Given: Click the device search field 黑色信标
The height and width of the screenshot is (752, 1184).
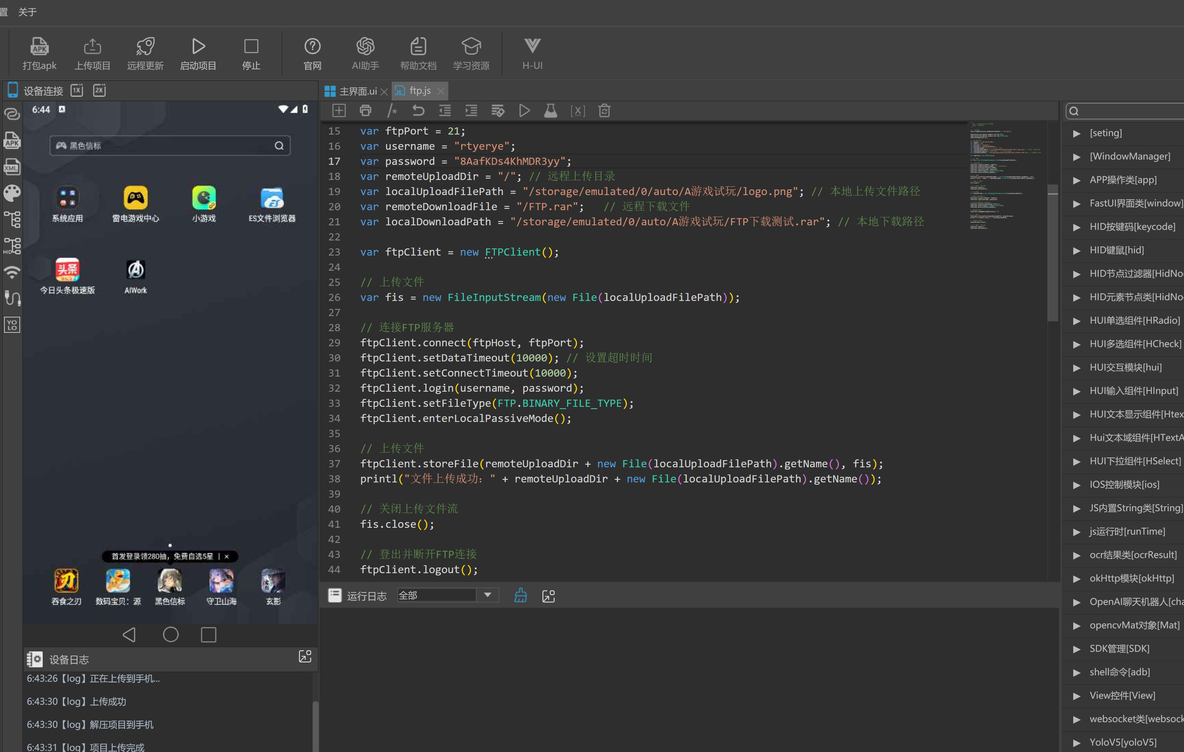Looking at the screenshot, I should 170,146.
